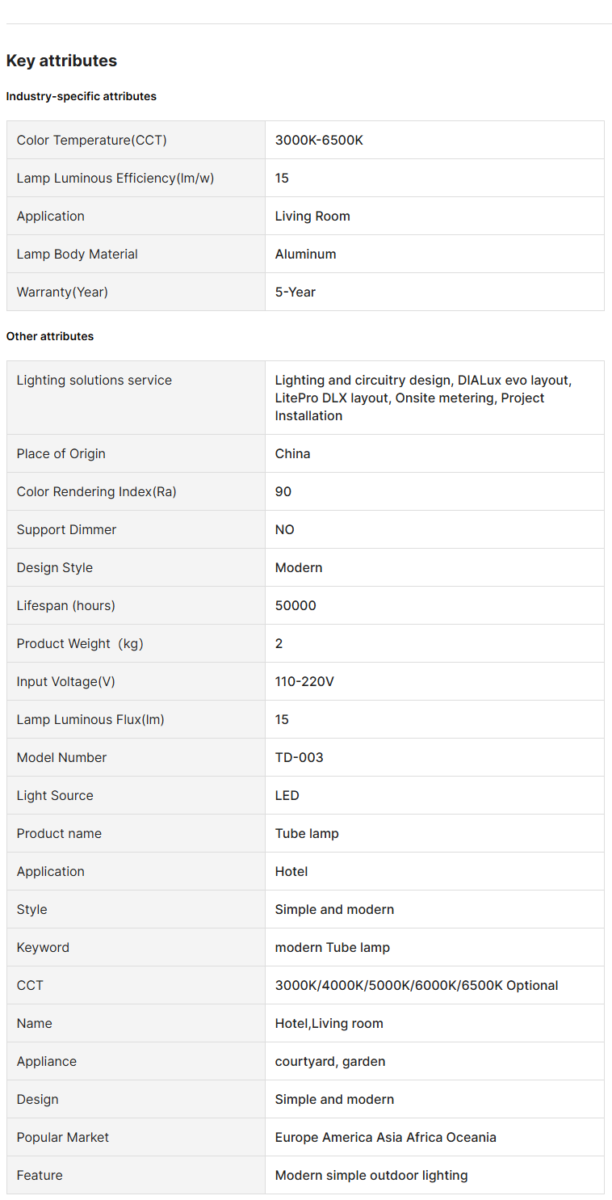Click the NO value for Support Dimmer
The width and height of the screenshot is (612, 1200).
pos(285,529)
